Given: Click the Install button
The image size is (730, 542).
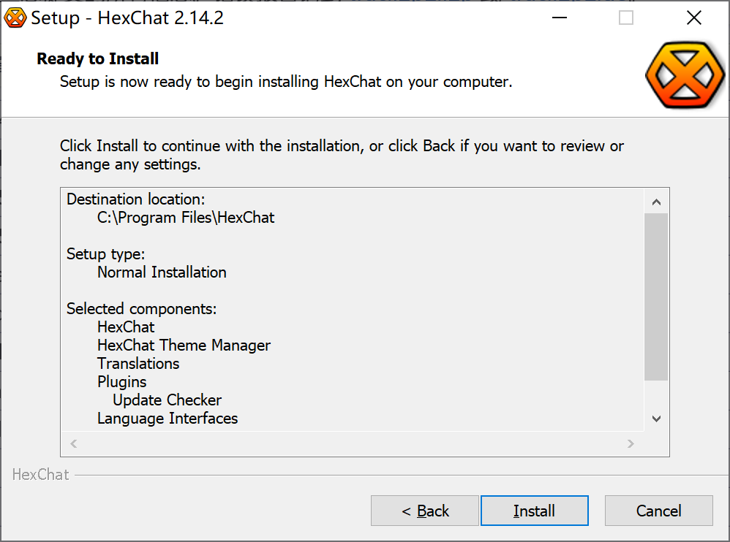Looking at the screenshot, I should 534,511.
